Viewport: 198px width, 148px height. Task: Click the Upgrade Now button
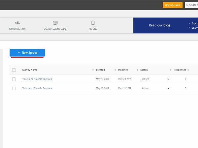(x=173, y=5)
